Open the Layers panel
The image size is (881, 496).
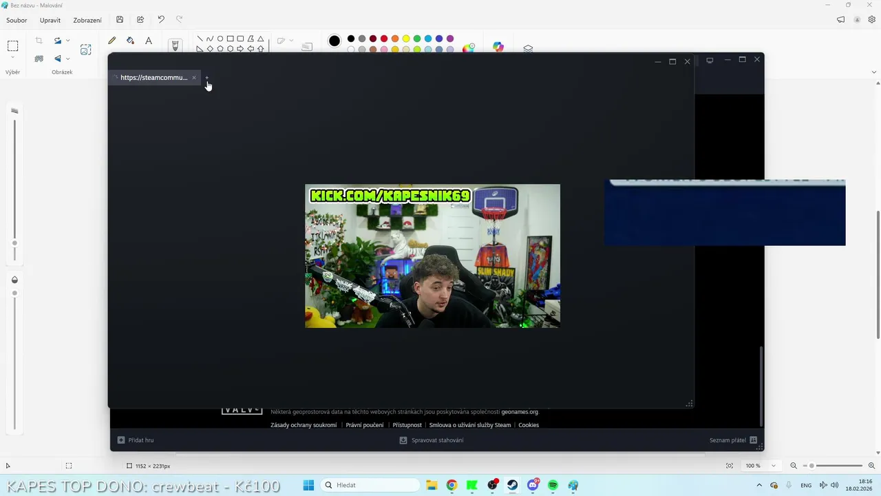(528, 48)
